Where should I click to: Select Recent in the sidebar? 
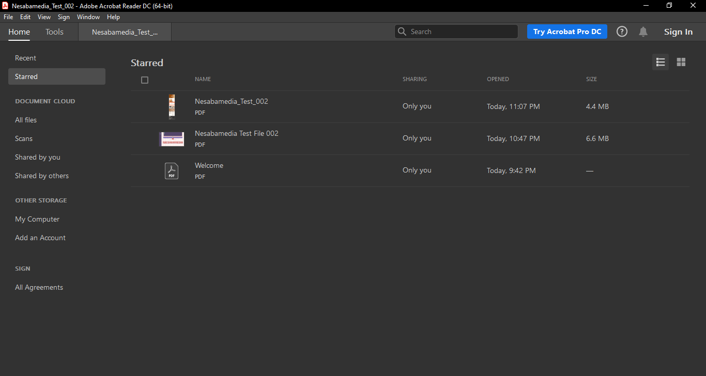point(26,58)
